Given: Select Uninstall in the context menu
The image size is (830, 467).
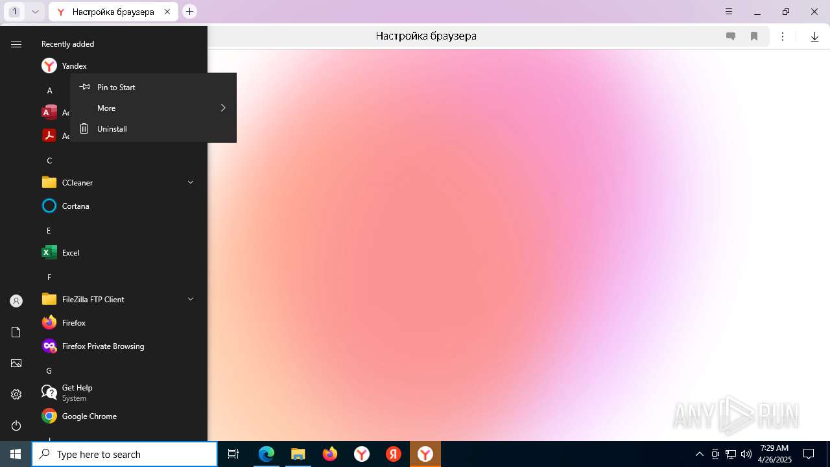Looking at the screenshot, I should (x=153, y=128).
